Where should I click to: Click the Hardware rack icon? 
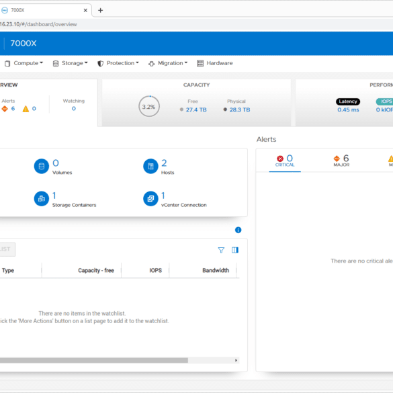pyautogui.click(x=200, y=63)
